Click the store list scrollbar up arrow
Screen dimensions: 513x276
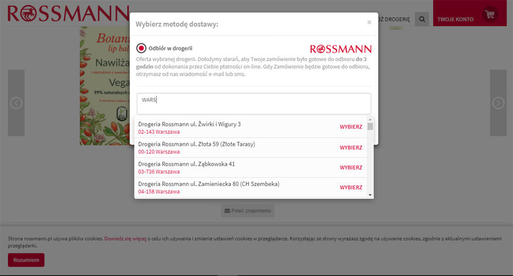coord(370,120)
